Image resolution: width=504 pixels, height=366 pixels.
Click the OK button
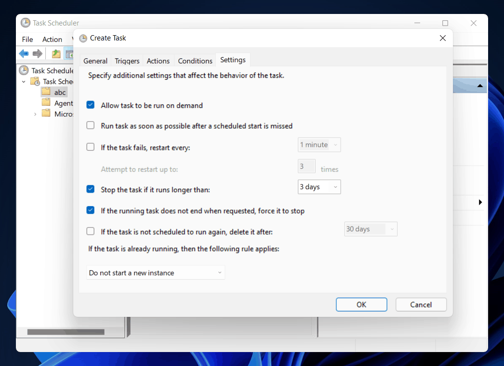coord(361,304)
